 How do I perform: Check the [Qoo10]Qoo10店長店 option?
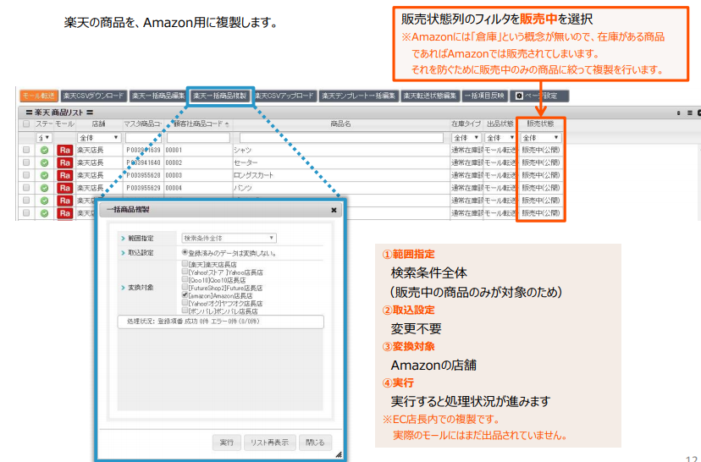coord(185,279)
